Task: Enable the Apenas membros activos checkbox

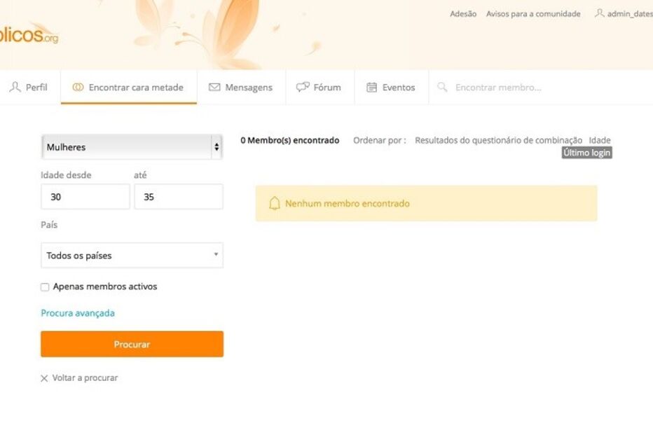Action: click(x=45, y=286)
